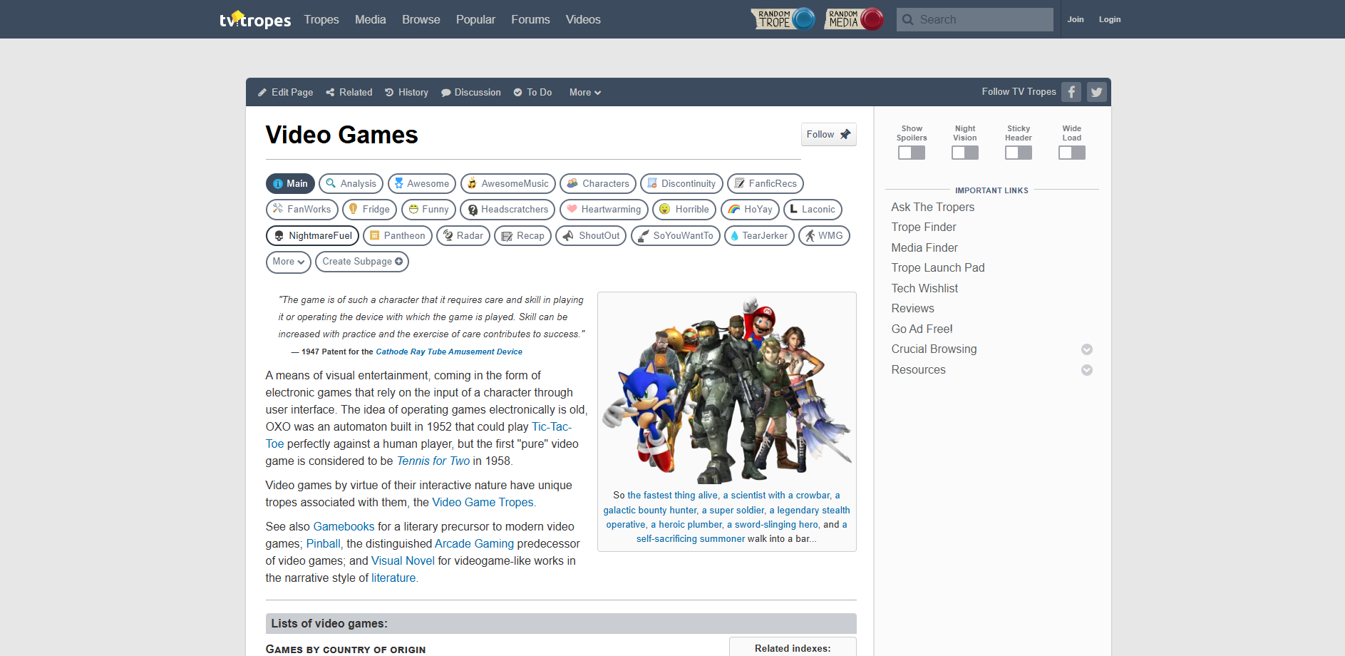Click the HoYay rainbow icon
1345x656 pixels.
coord(733,210)
